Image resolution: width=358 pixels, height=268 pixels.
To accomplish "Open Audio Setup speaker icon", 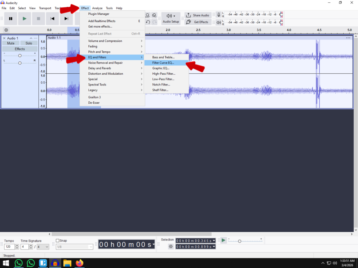I will tap(169, 16).
